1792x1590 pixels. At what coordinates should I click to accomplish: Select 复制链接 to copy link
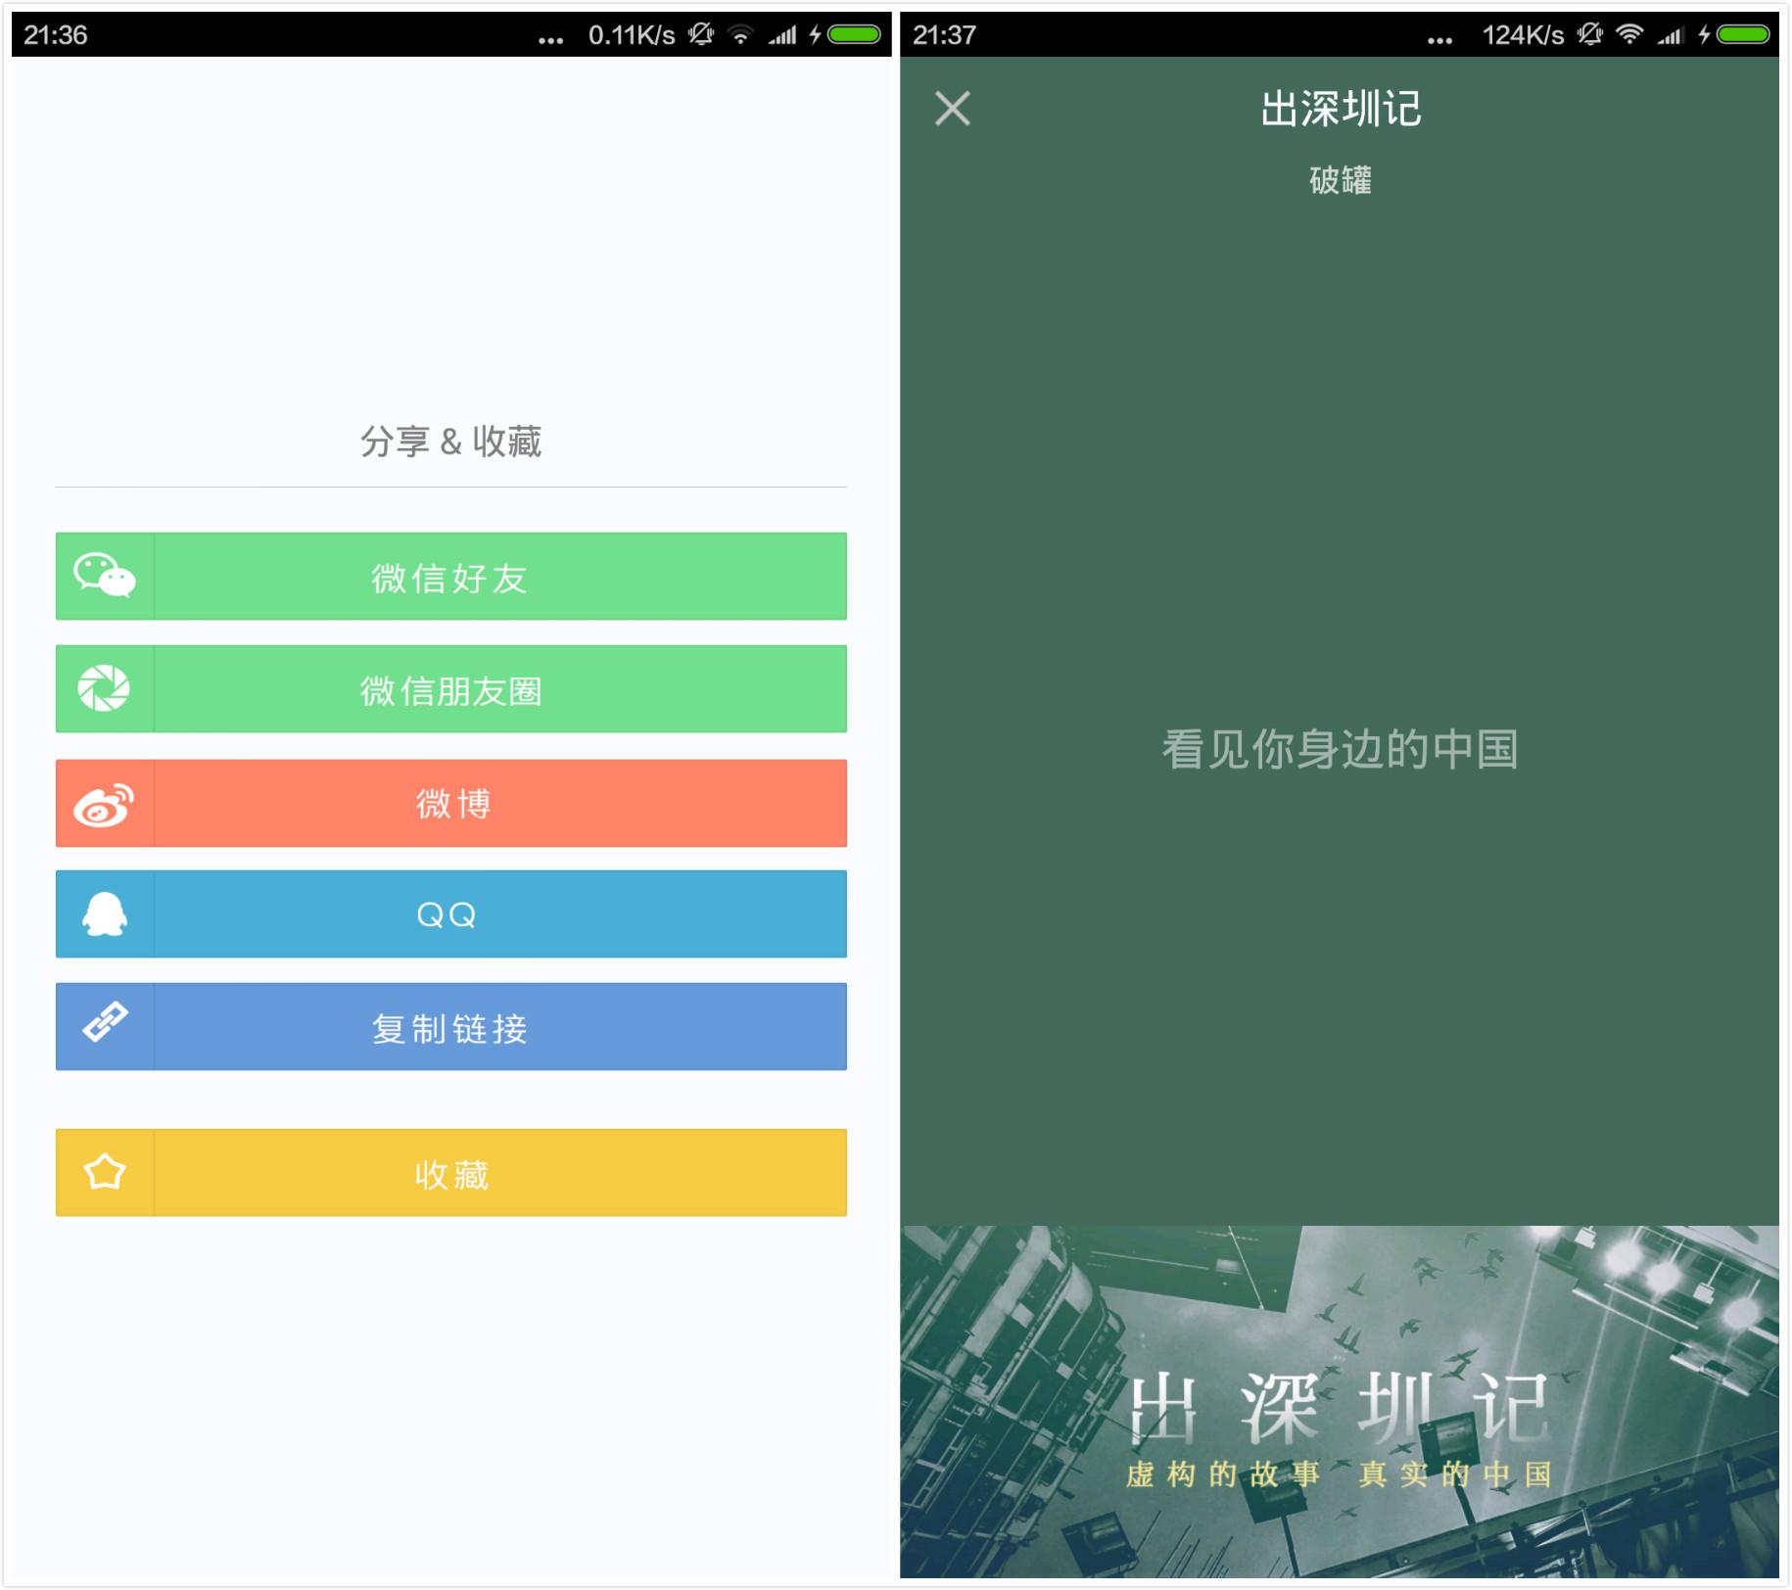pyautogui.click(x=451, y=1027)
